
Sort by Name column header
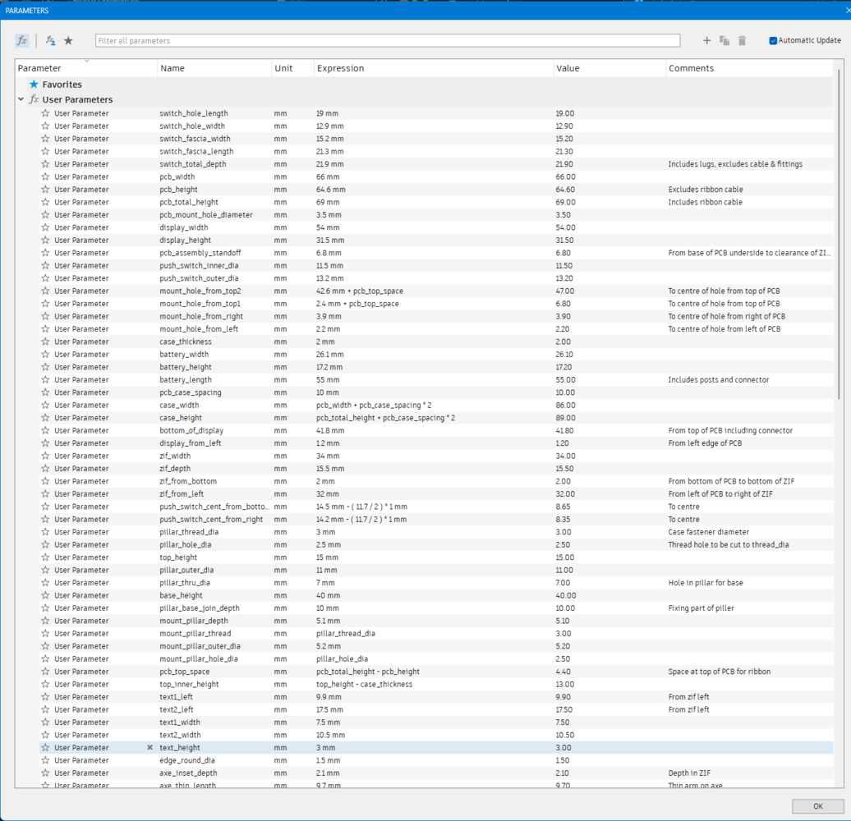tap(214, 68)
